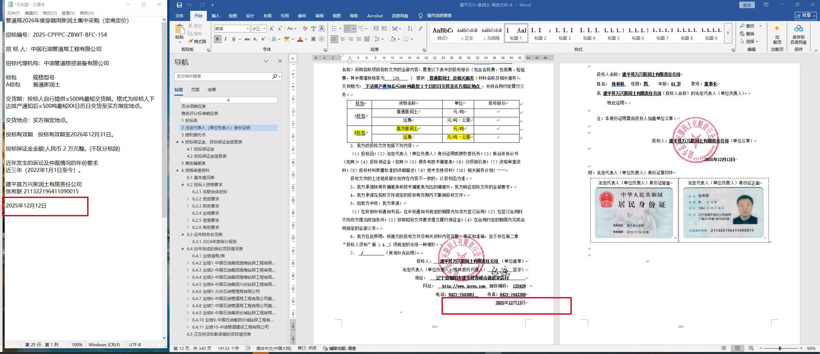Switch to the Review (审阅) ribbon tab
This screenshot has width=820, height=354.
(x=319, y=16)
